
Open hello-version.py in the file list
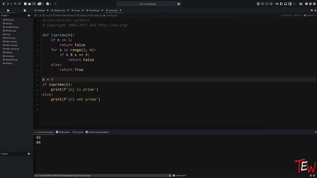point(12,49)
